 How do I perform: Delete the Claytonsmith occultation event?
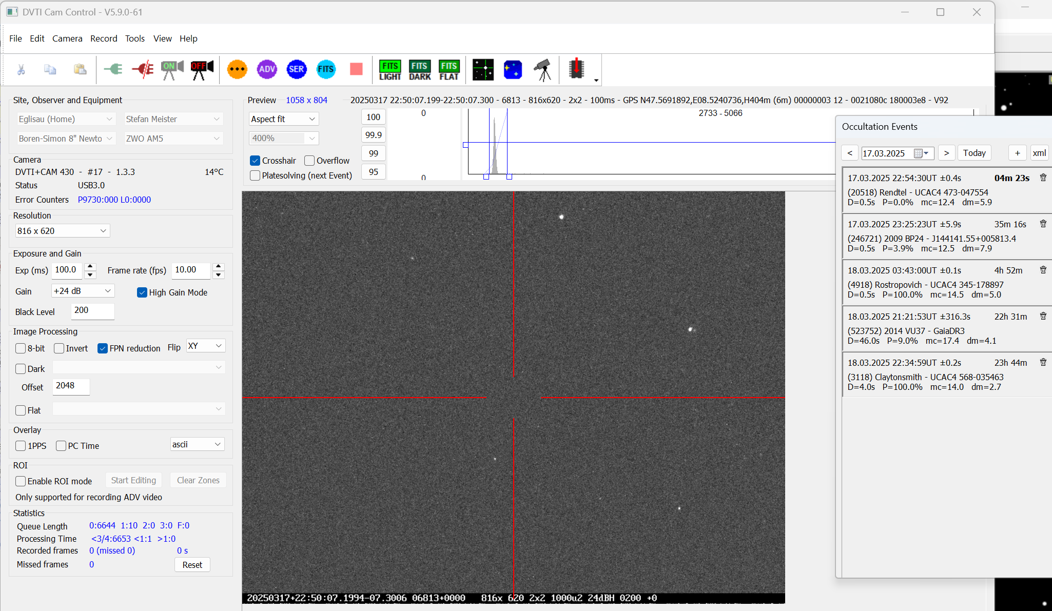coord(1043,362)
